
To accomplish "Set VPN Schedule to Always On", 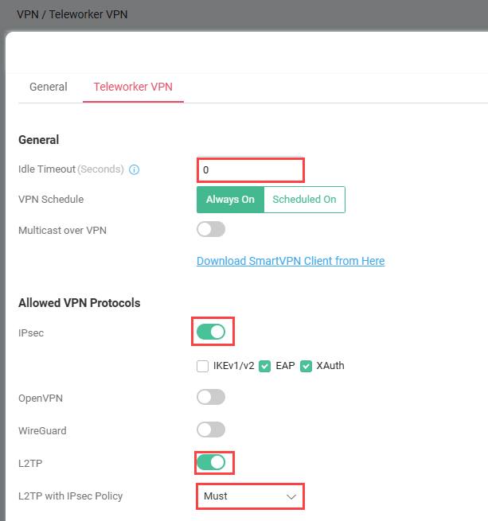I will (x=230, y=200).
